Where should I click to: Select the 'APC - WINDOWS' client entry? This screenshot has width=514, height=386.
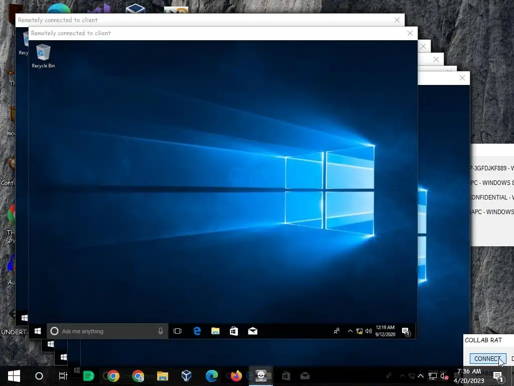point(492,212)
